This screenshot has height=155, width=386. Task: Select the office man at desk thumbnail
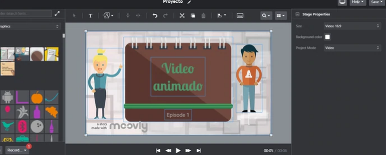(x=22, y=54)
